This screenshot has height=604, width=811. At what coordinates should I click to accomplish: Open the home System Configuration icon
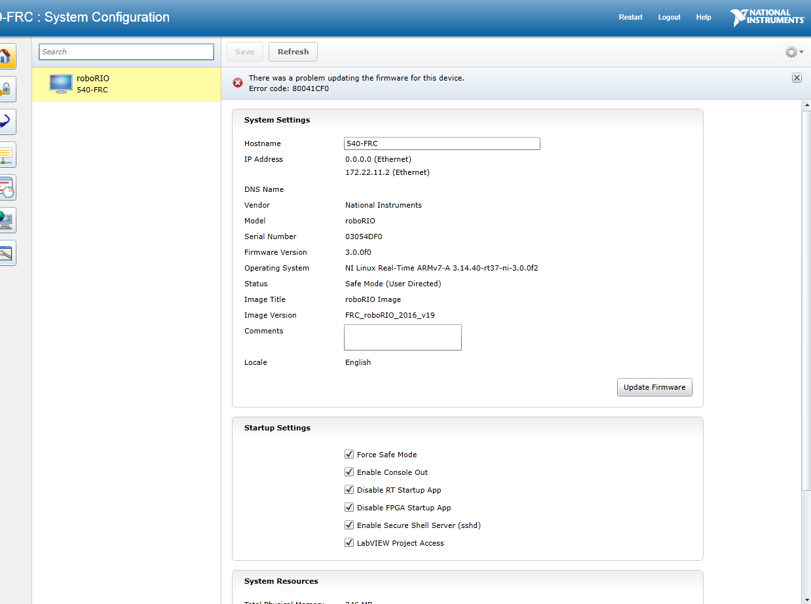(7, 56)
